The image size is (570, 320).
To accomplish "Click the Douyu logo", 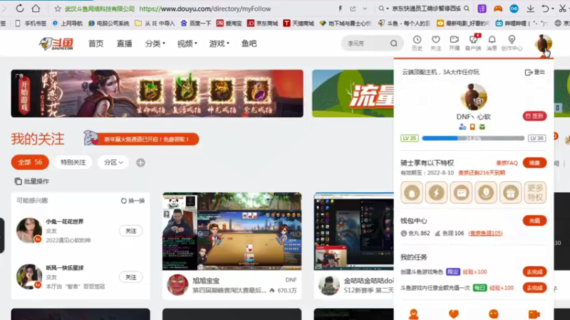I will coord(56,43).
